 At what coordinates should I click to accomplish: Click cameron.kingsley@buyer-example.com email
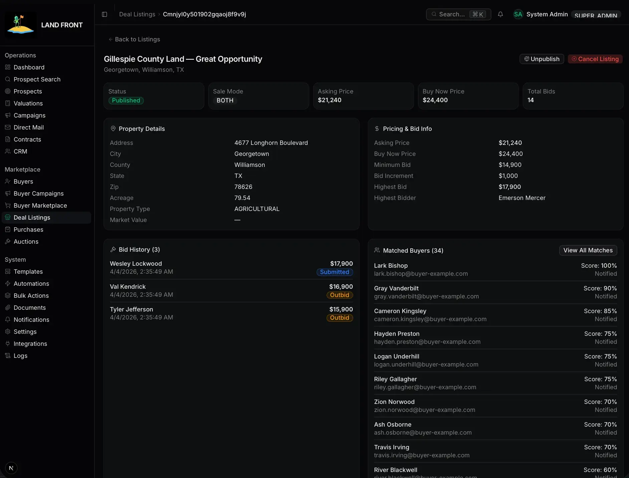click(x=430, y=319)
